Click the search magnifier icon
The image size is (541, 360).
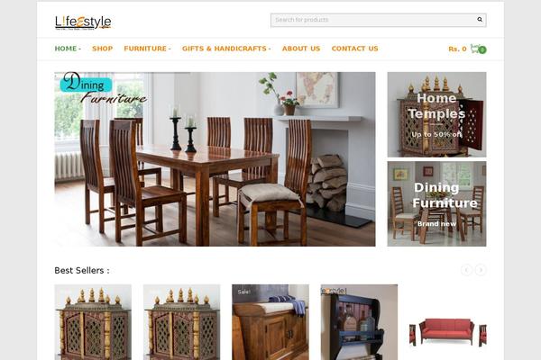pyautogui.click(x=480, y=20)
